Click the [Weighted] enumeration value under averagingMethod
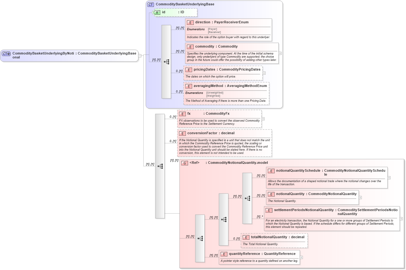Screen dimensions: 406x270 [x=214, y=96]
